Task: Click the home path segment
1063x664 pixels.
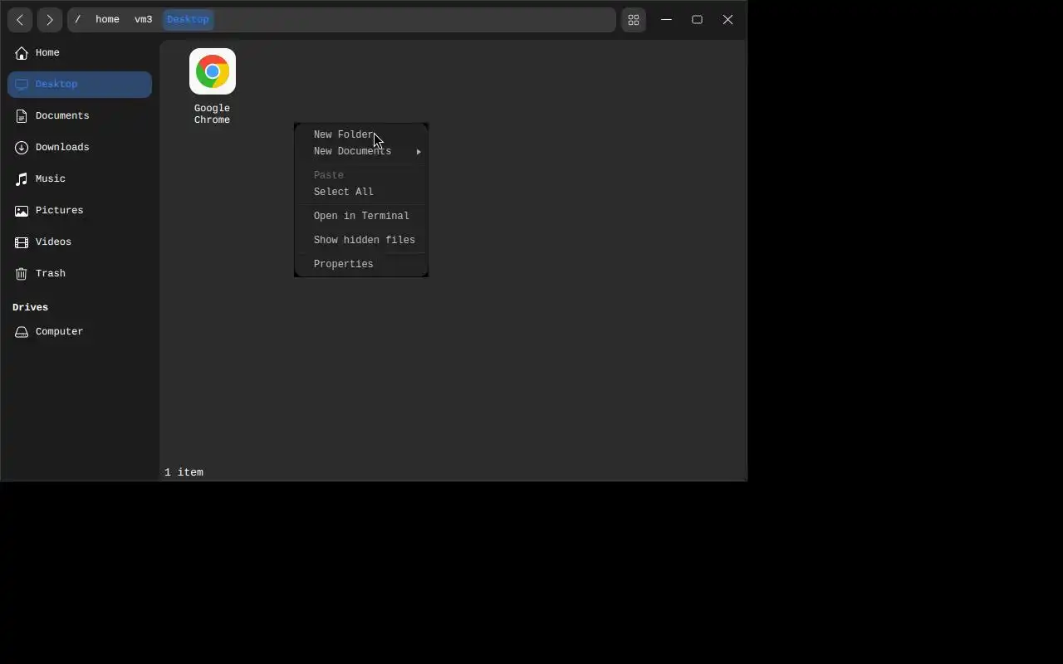Action: pos(107,19)
